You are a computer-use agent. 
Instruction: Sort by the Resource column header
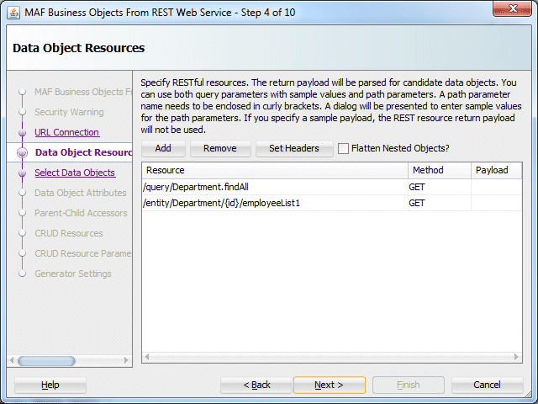pyautogui.click(x=275, y=170)
